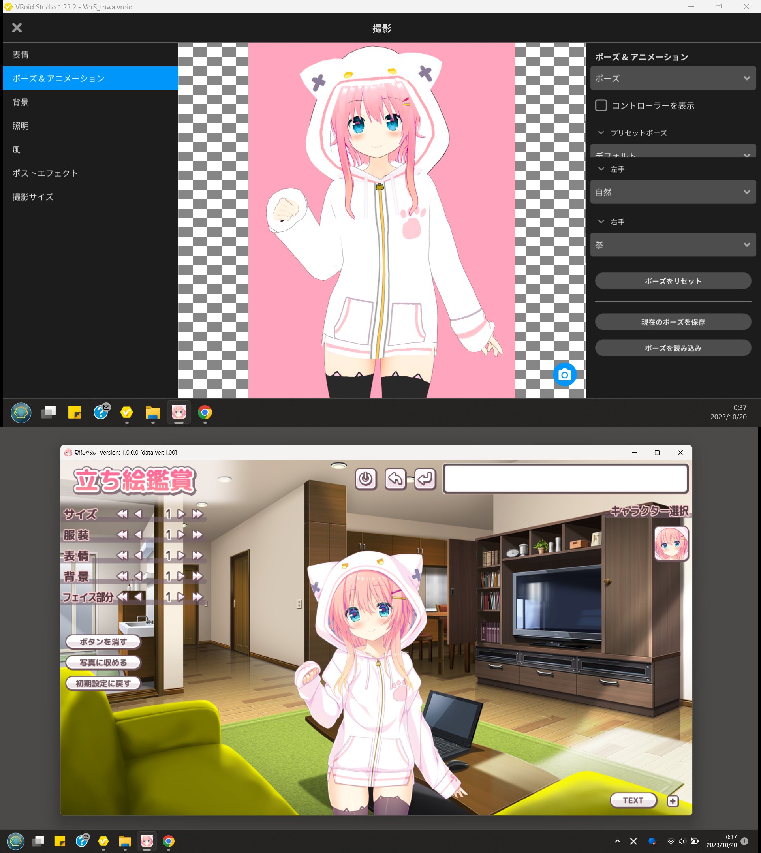Click 初期設定に戻す button

tap(103, 683)
